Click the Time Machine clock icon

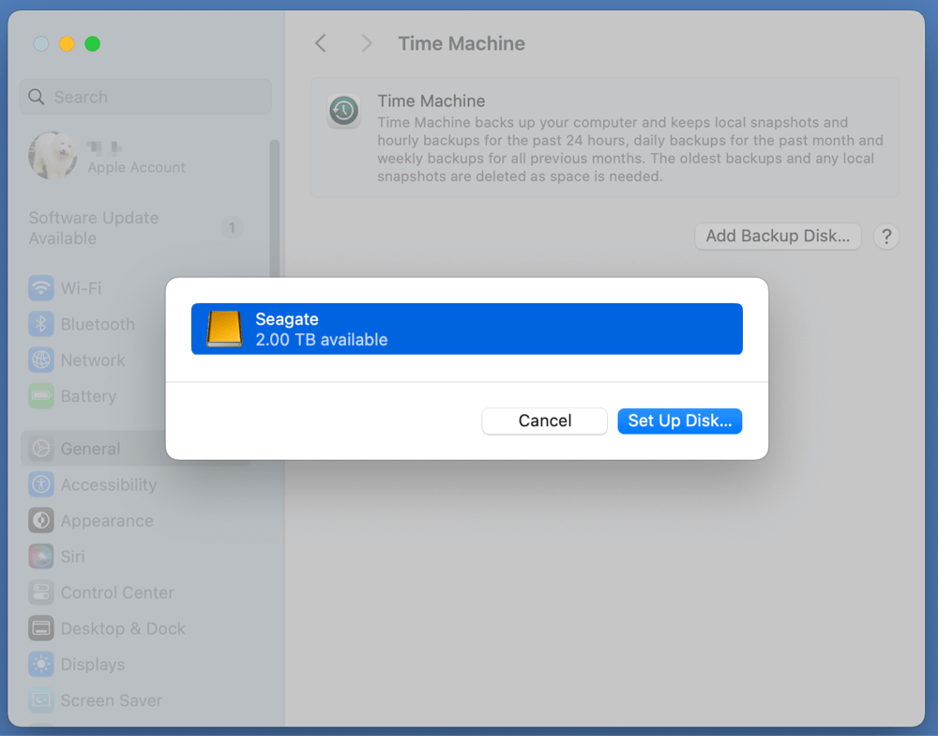[x=343, y=112]
